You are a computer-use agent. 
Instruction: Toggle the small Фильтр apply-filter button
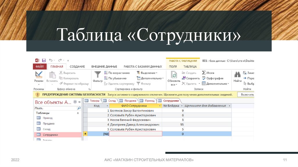pos(144,83)
